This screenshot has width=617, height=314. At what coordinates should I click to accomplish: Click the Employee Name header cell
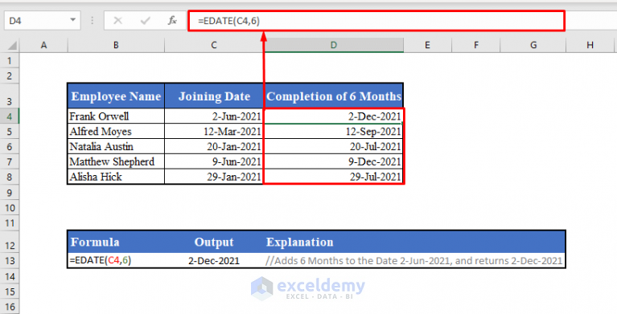(x=116, y=96)
